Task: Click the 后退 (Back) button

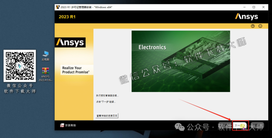Action: coord(225,125)
